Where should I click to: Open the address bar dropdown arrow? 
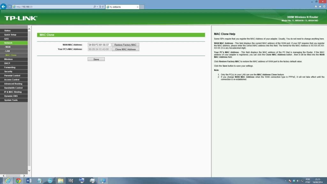click(x=97, y=7)
